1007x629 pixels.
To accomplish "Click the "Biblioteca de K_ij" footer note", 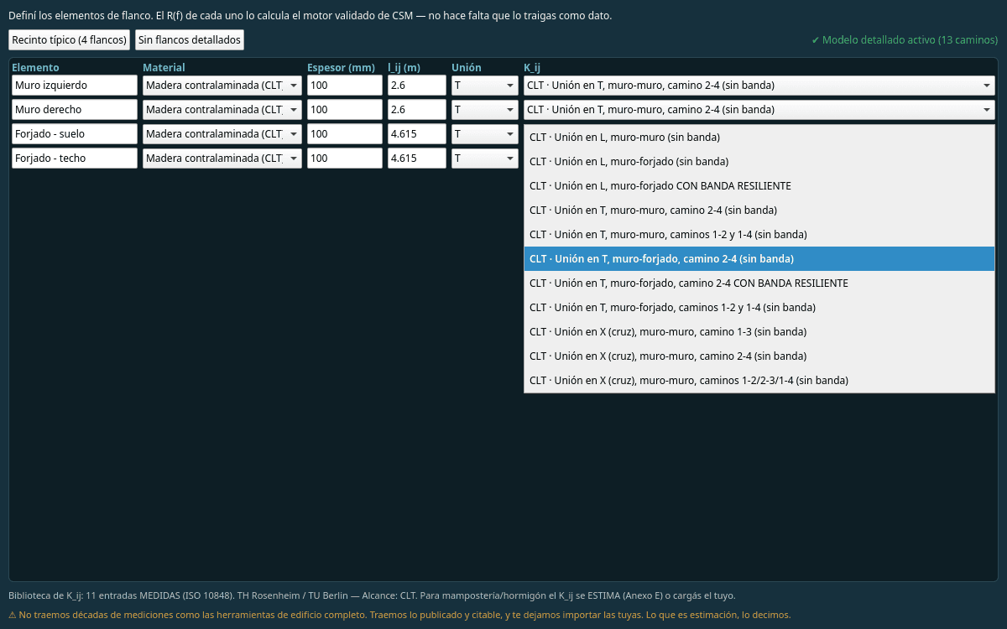I will coord(372,595).
